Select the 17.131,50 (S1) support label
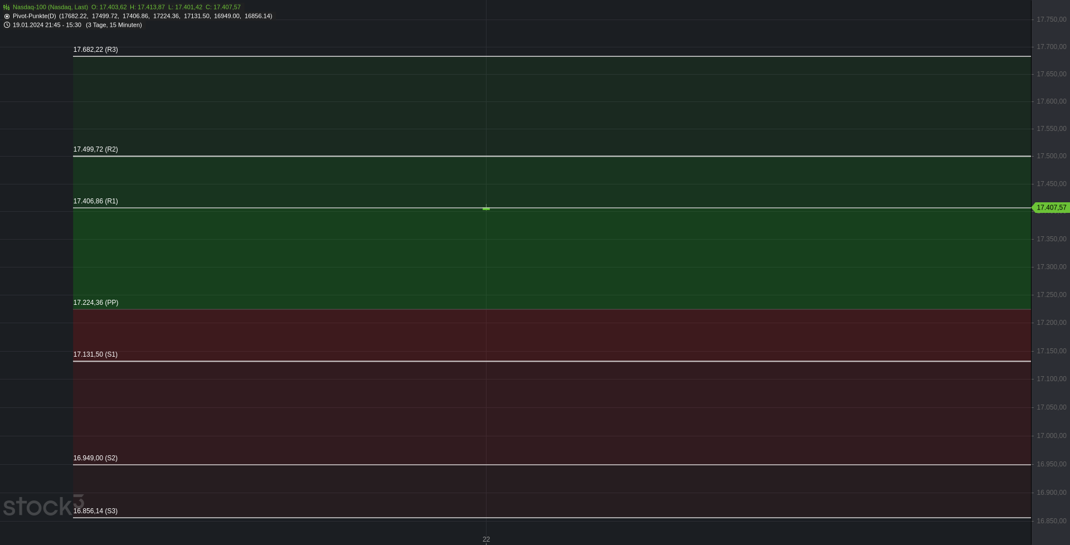1070x545 pixels. tap(95, 354)
